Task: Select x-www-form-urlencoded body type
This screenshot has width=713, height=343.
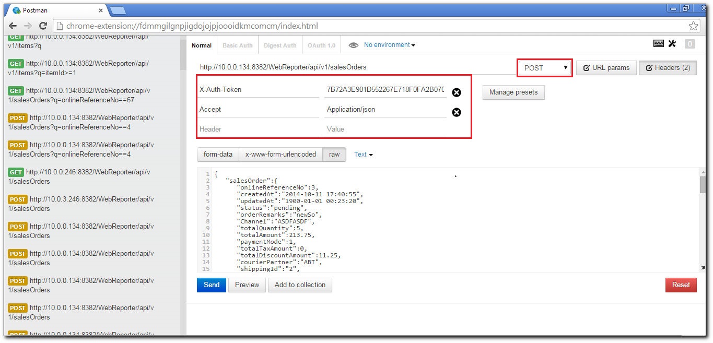Action: pyautogui.click(x=281, y=155)
